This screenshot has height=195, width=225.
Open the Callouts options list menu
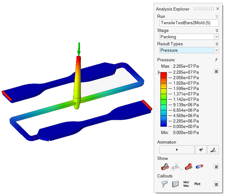[217, 184]
